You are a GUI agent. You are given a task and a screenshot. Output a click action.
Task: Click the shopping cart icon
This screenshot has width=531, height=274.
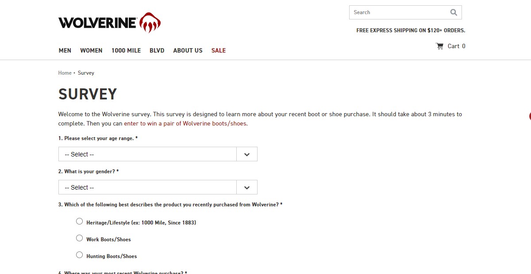pos(439,46)
